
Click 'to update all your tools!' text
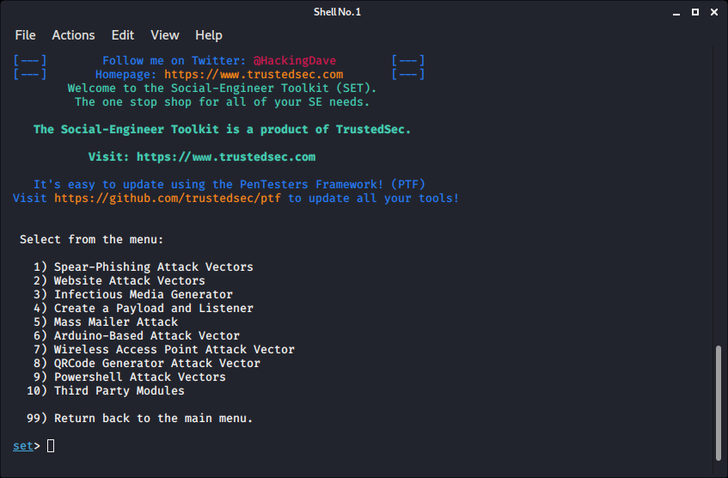pos(374,199)
